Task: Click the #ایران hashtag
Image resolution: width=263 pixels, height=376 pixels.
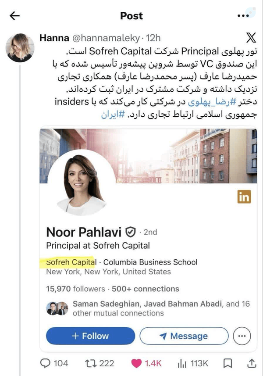Action: coord(113,115)
